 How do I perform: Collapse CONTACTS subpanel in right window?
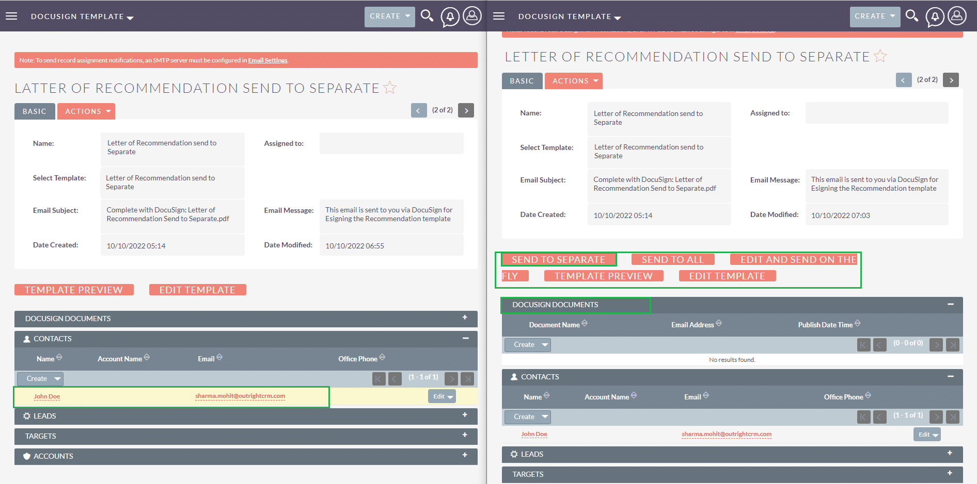click(950, 376)
